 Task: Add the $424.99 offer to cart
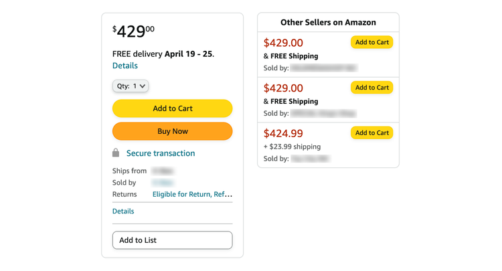371,132
